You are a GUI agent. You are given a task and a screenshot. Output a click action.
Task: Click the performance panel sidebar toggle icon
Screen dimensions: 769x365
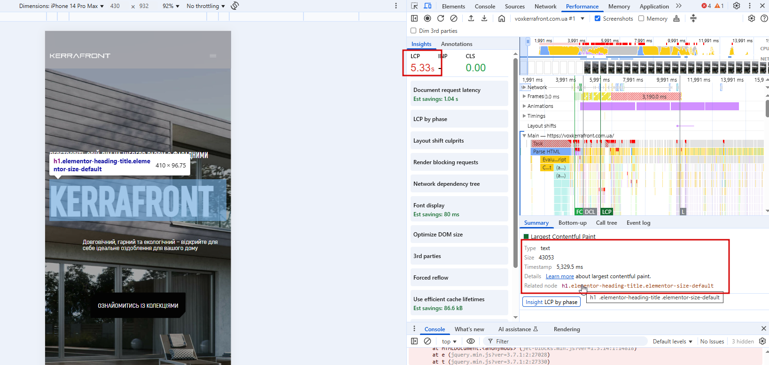tap(414, 18)
